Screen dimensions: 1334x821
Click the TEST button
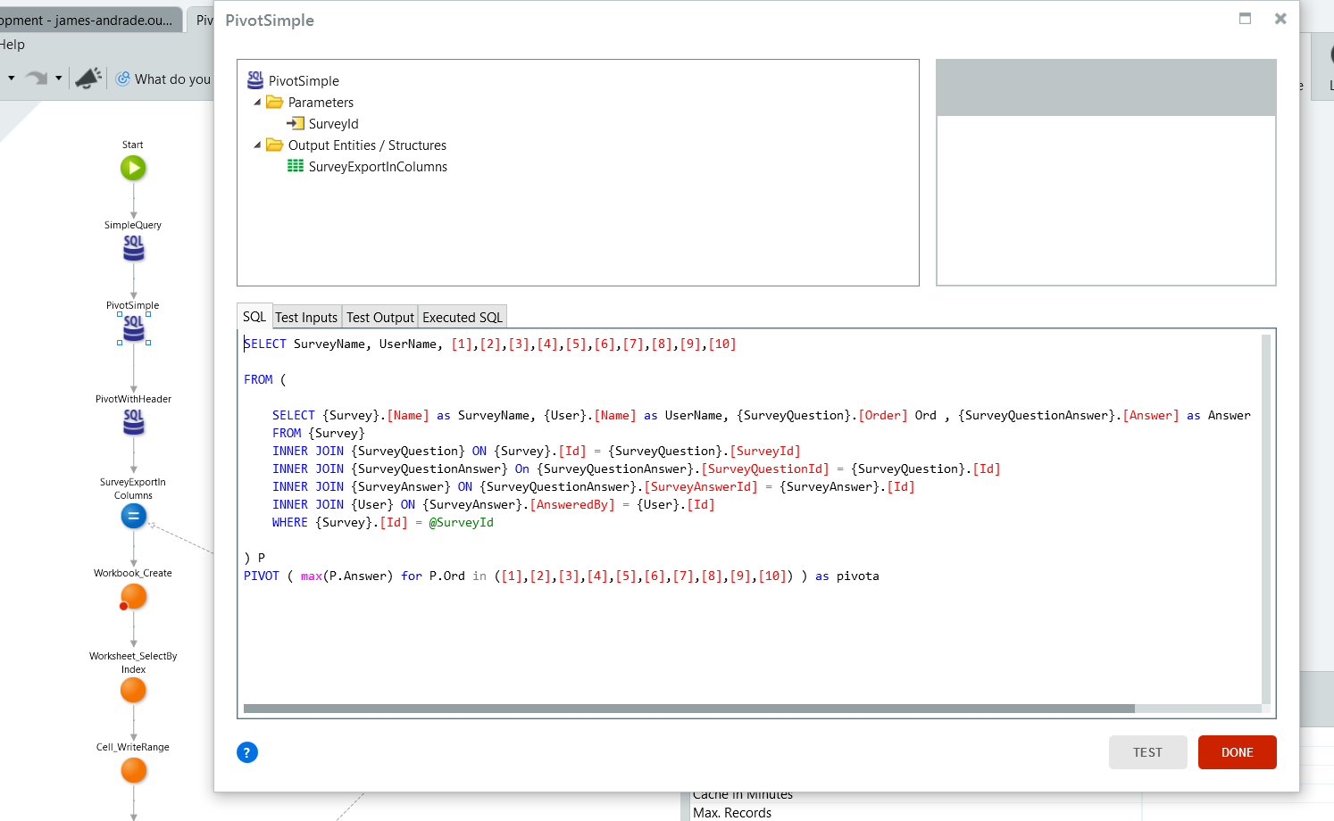pyautogui.click(x=1148, y=752)
